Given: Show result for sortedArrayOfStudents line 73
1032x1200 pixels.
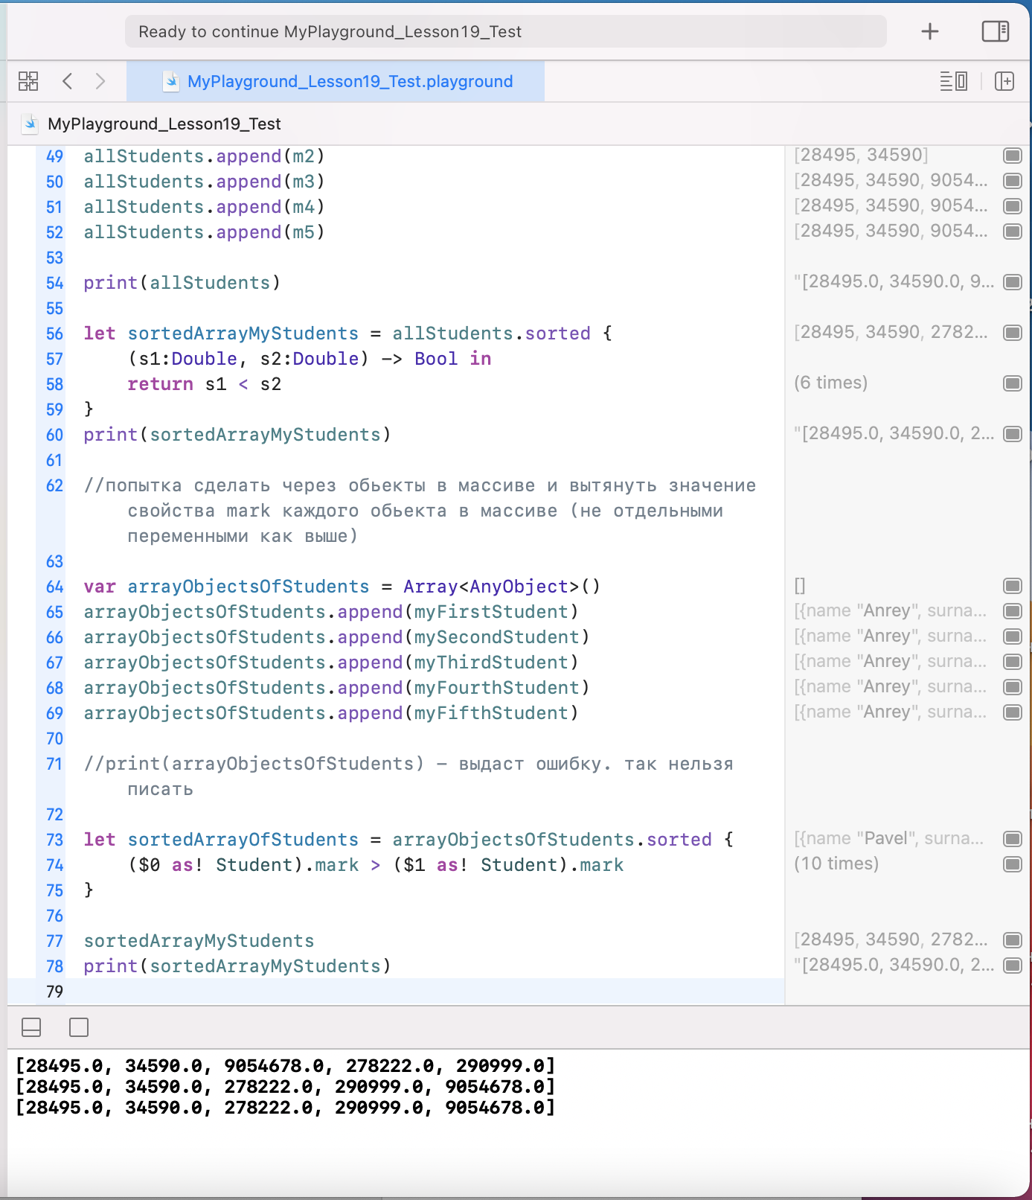Looking at the screenshot, I should (x=1013, y=838).
